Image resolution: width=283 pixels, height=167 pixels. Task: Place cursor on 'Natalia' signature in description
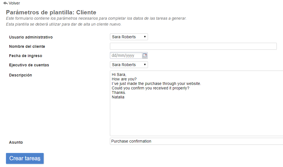pyautogui.click(x=118, y=97)
